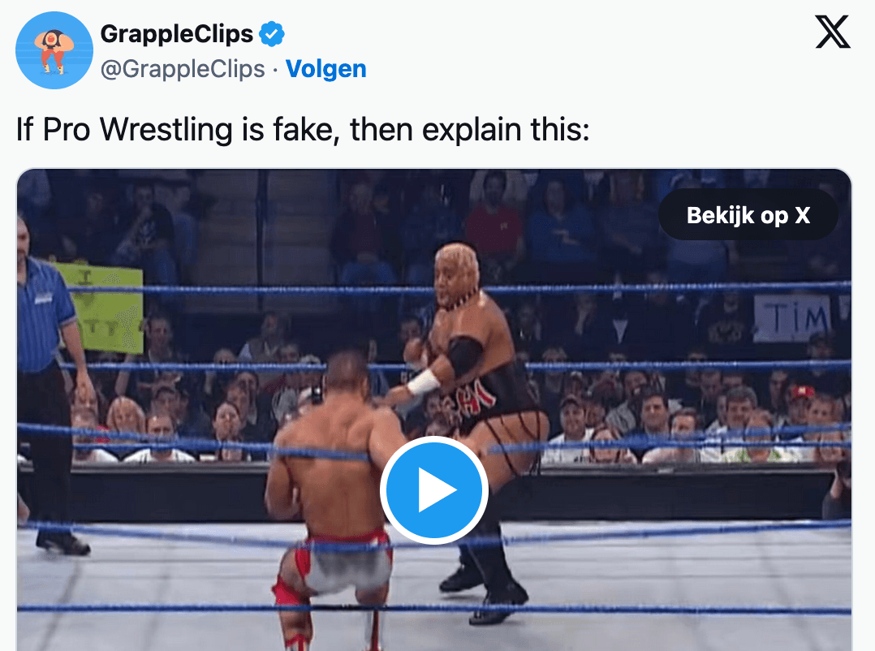Follow the account via the Volgen link

pyautogui.click(x=326, y=69)
